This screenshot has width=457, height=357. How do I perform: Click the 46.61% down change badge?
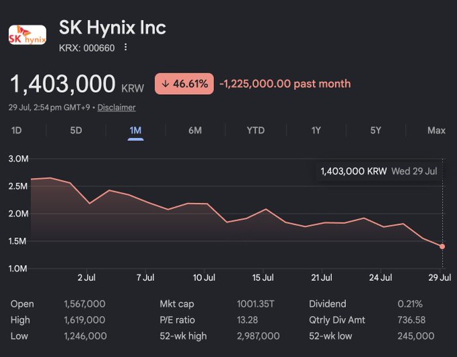click(184, 84)
